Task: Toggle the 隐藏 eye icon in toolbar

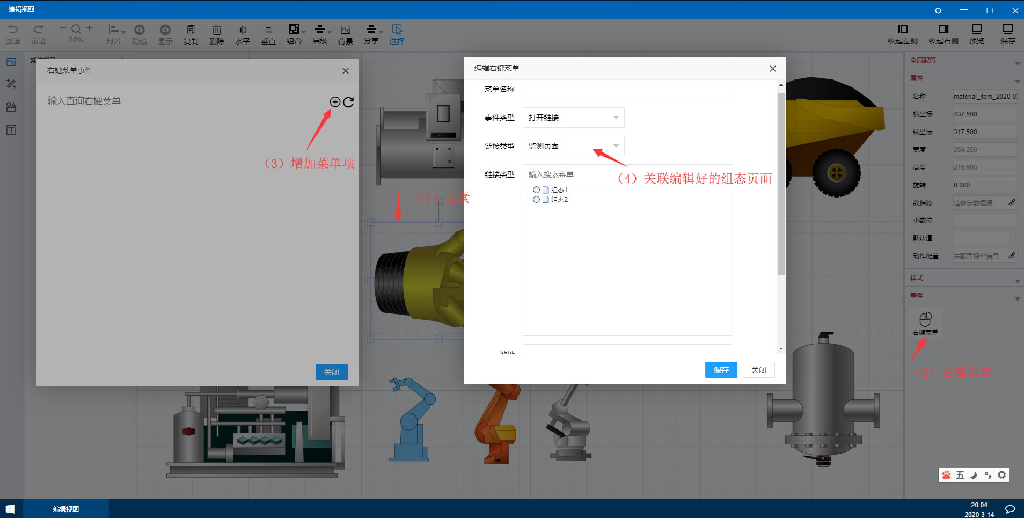Action: (x=140, y=30)
